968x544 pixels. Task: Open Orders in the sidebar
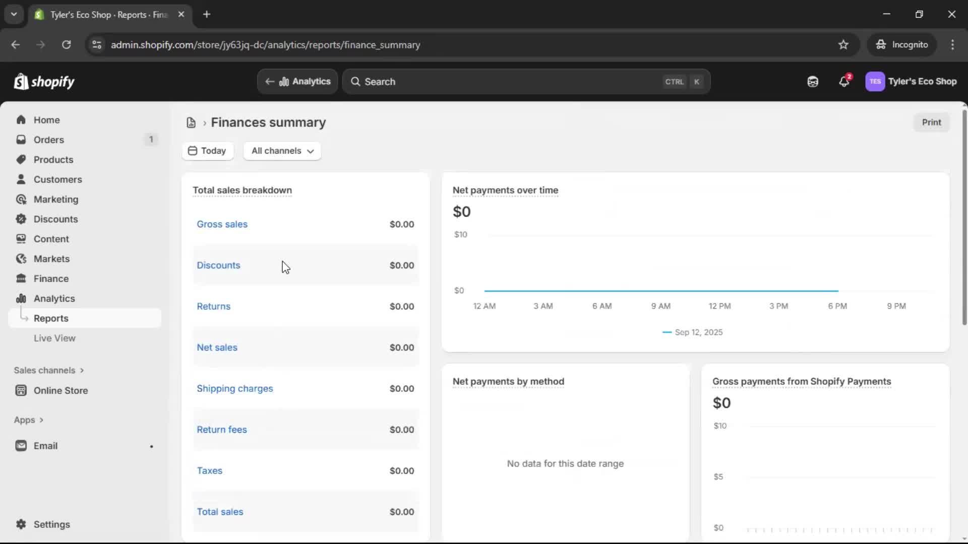coord(48,140)
